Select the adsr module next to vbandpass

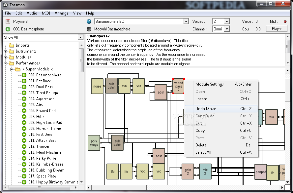pyautogui.click(x=161, y=92)
